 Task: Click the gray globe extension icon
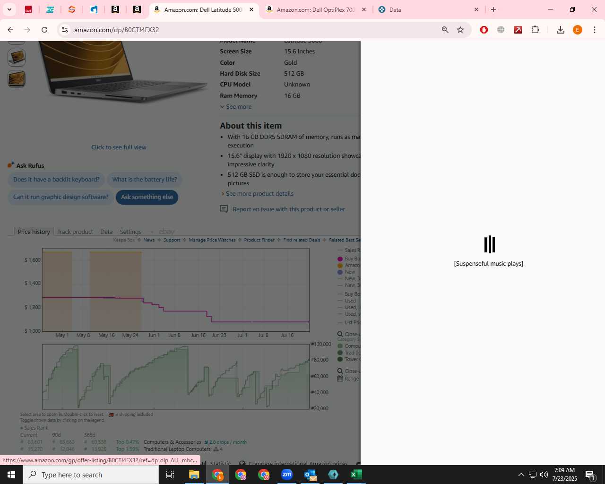coord(501,30)
